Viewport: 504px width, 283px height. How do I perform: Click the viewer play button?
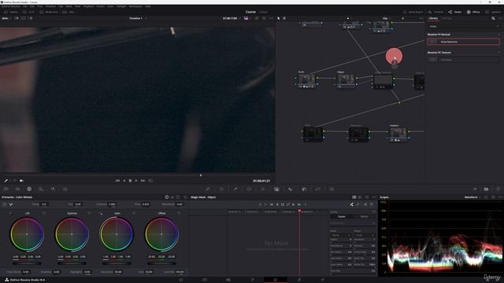[x=136, y=181]
